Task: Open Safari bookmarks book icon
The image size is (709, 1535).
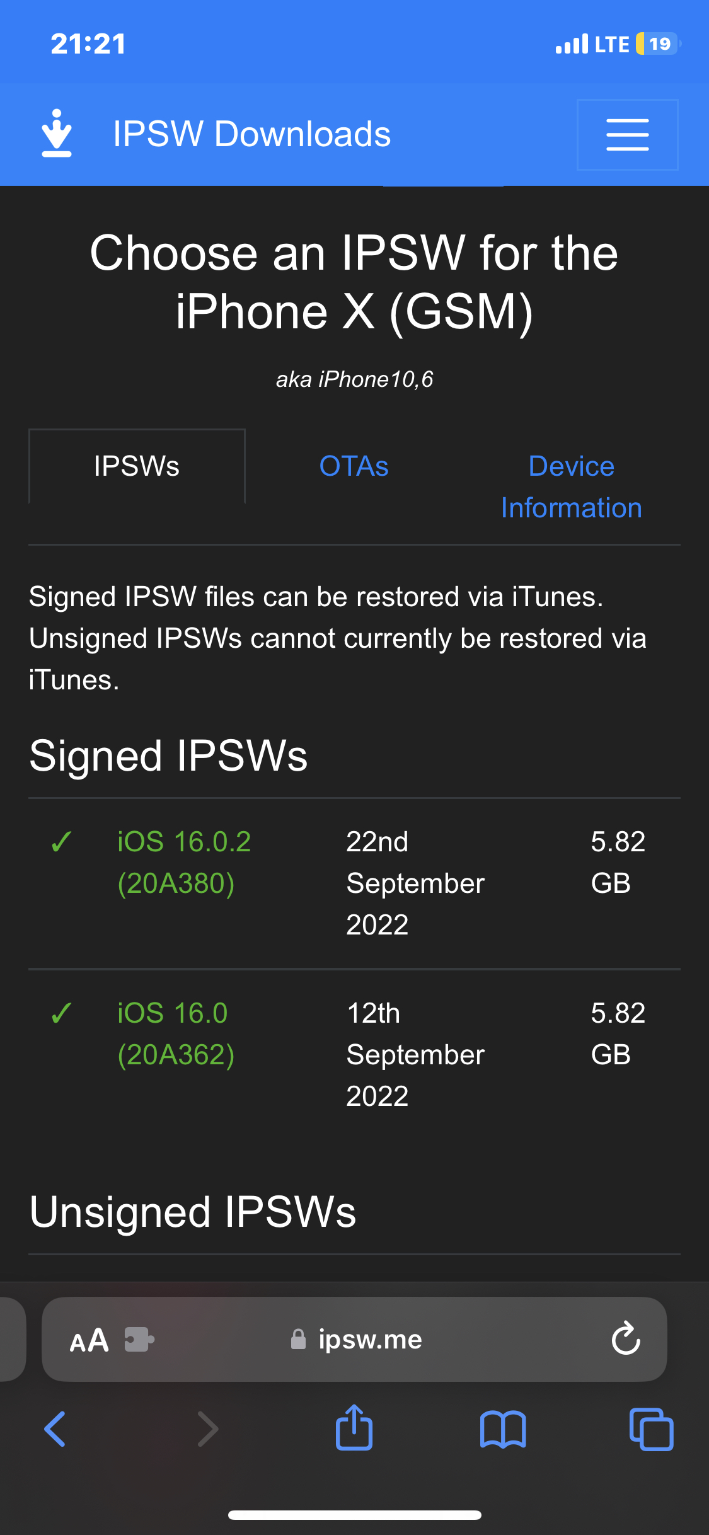Action: (x=503, y=1429)
